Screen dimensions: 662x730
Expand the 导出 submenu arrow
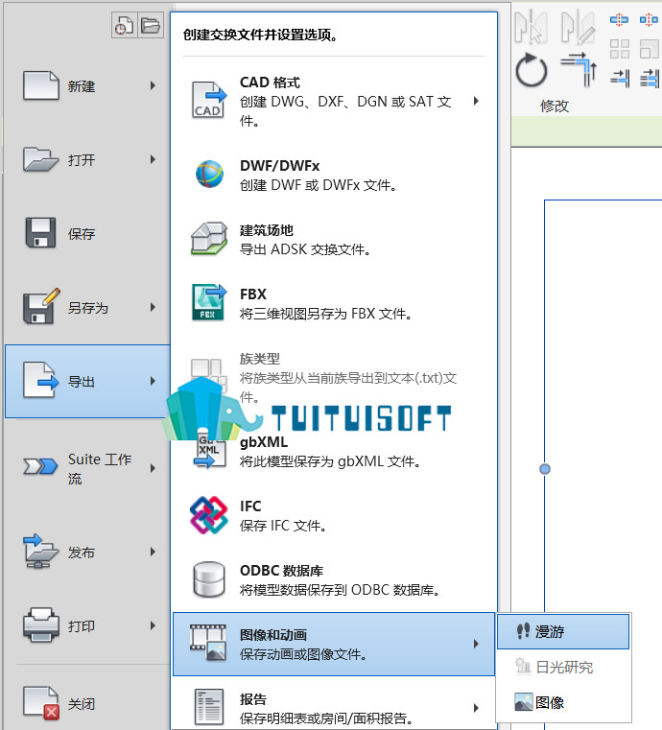[153, 381]
